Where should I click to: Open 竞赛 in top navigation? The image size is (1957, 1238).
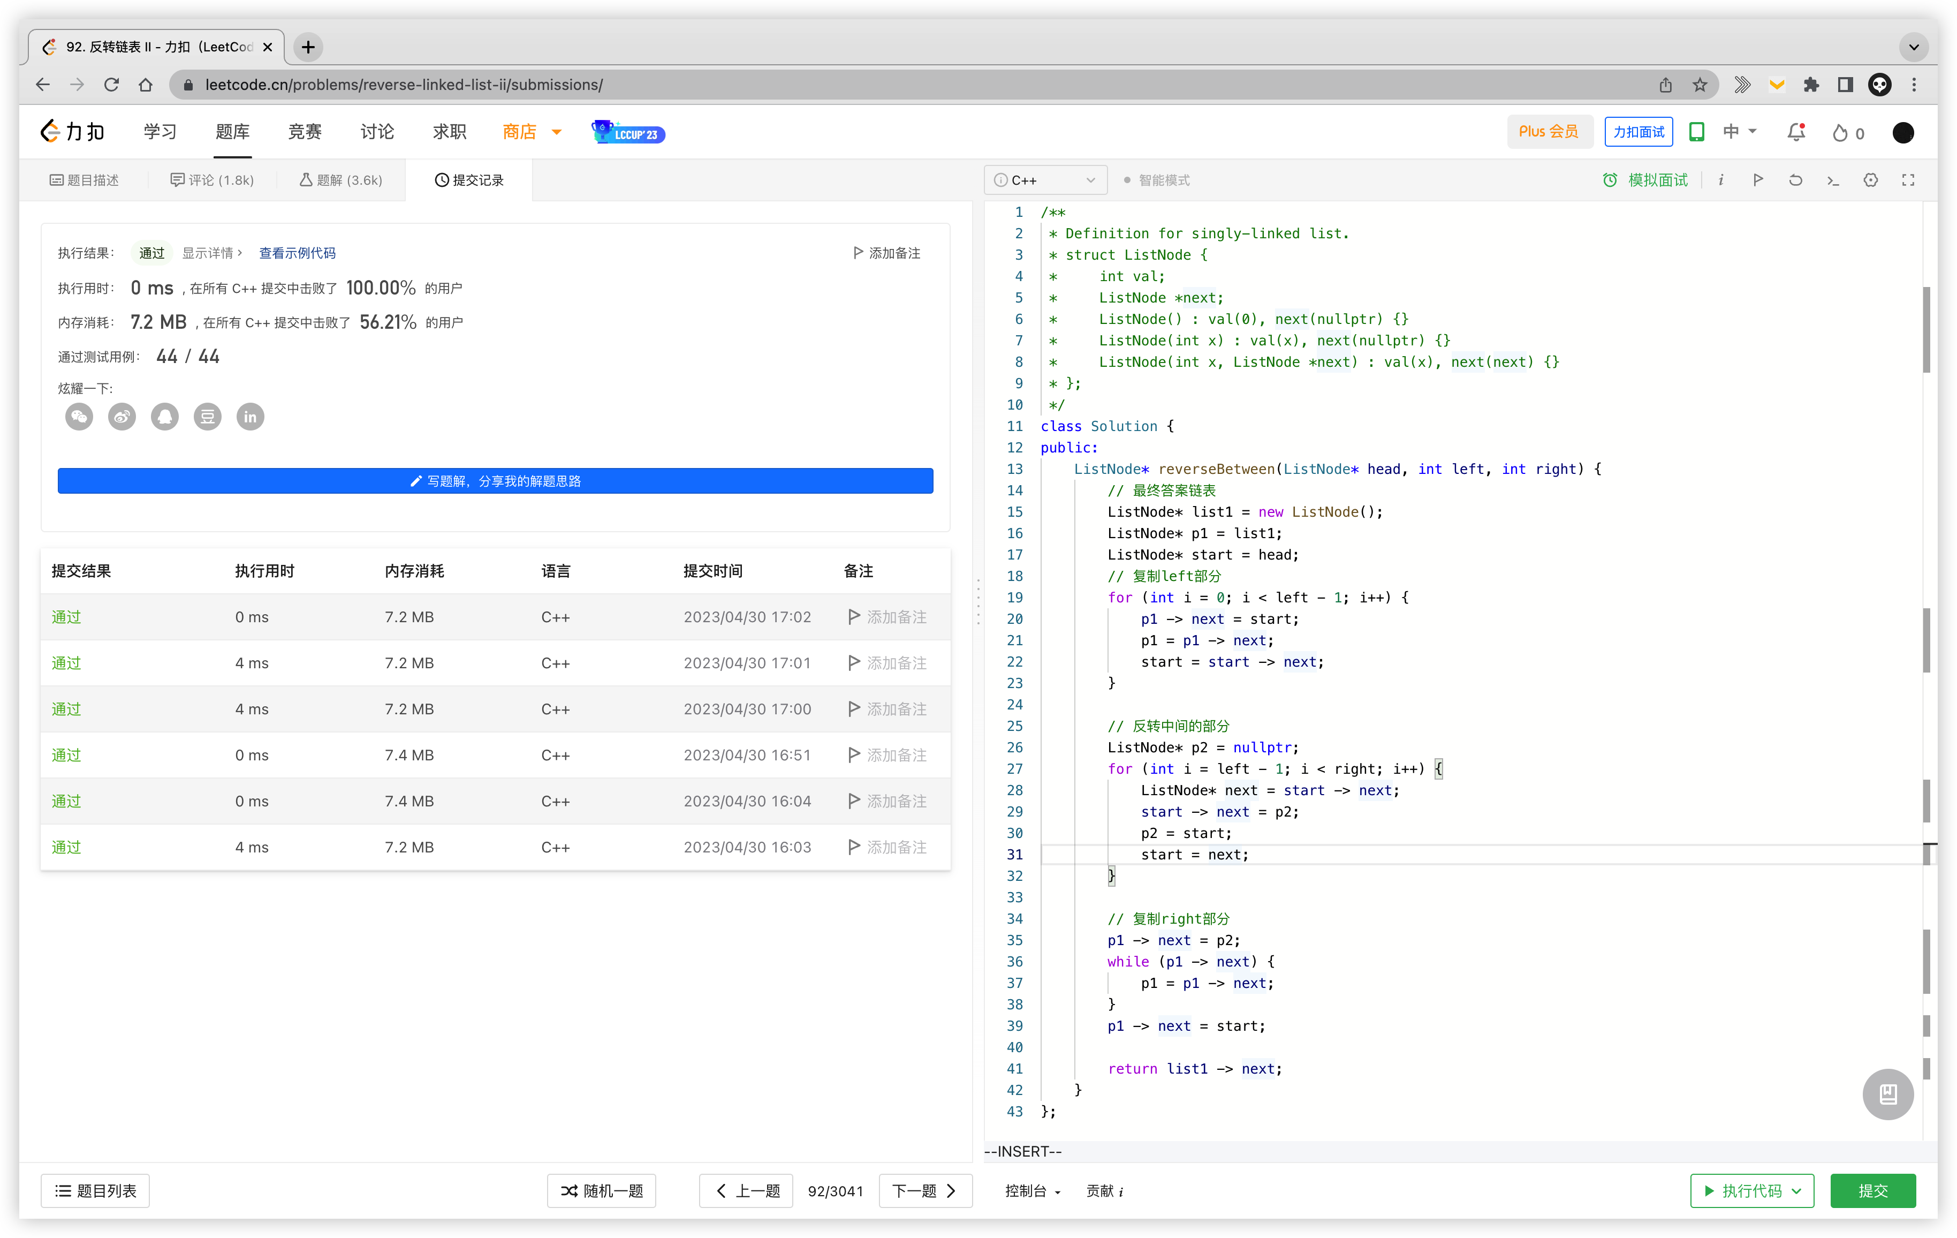pos(305,132)
